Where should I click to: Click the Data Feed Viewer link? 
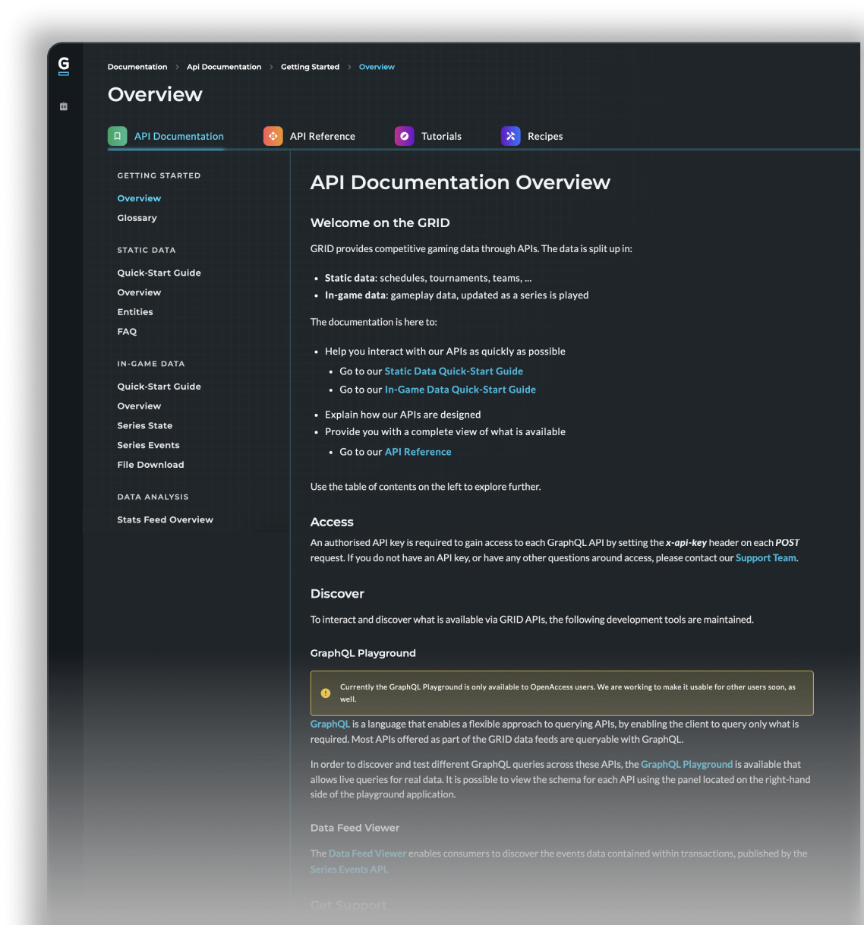coord(367,853)
